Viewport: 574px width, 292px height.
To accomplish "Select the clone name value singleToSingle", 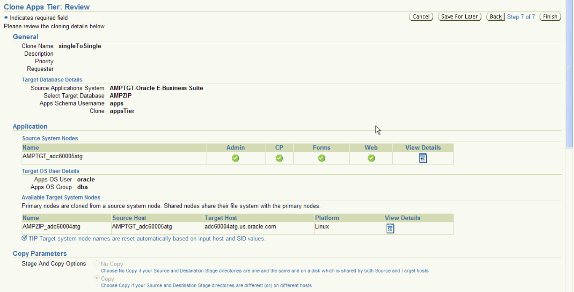I will 80,46.
